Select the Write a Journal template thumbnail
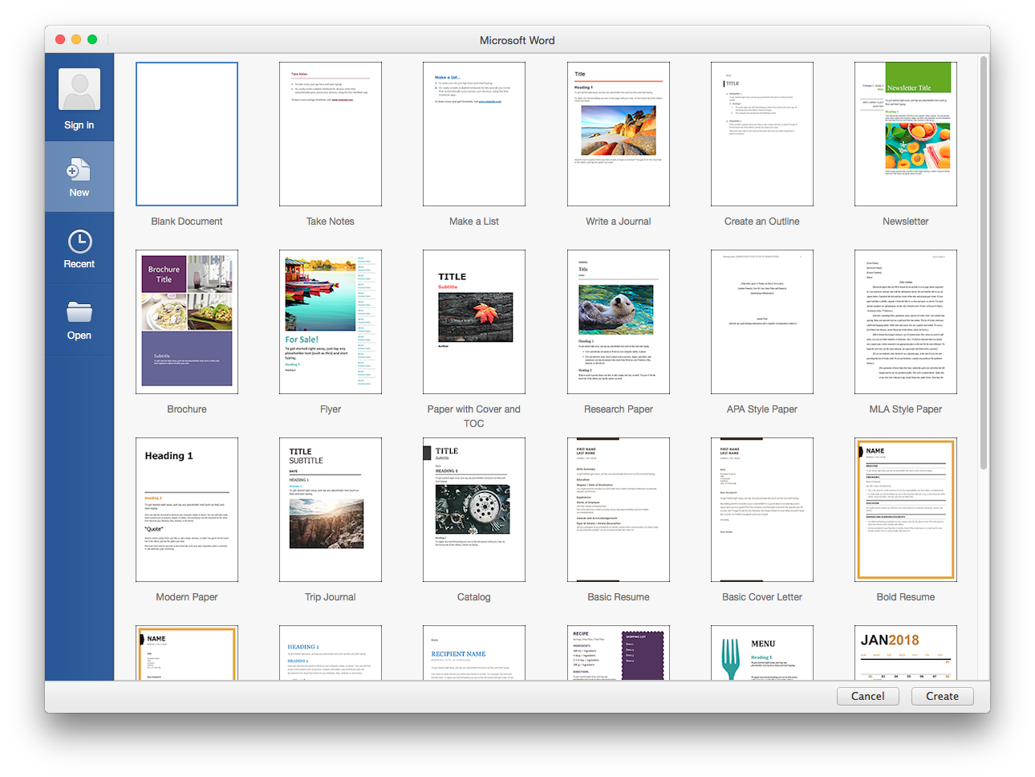 click(619, 134)
